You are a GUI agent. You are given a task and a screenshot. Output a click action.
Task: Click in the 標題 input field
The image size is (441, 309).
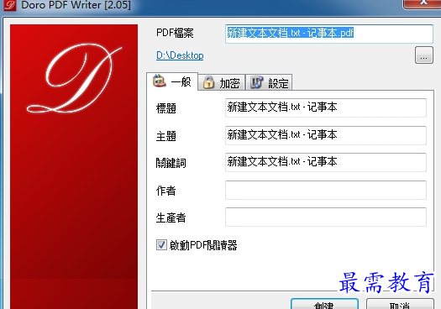[326, 107]
